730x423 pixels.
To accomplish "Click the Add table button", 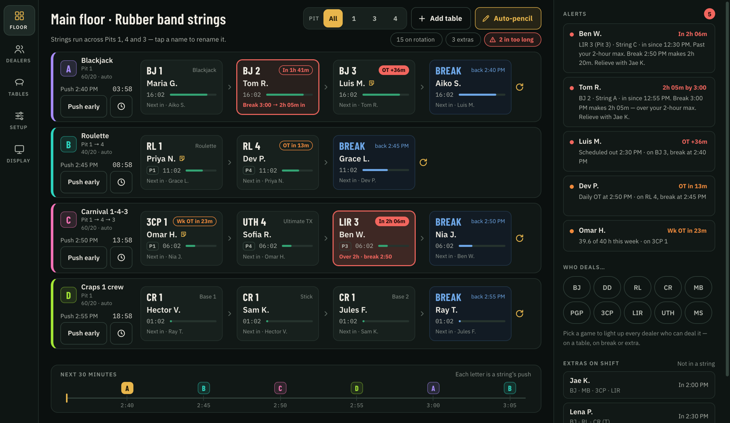I will tap(441, 18).
